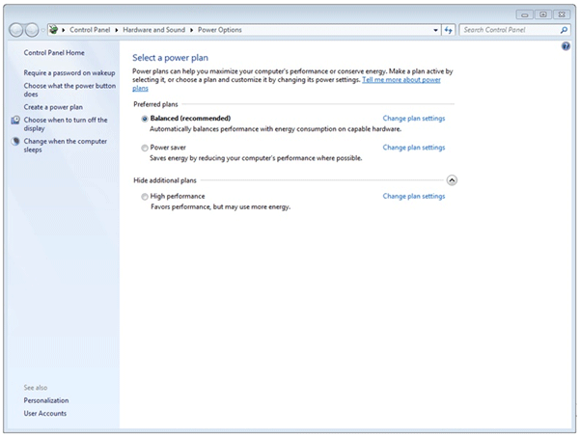Screen dimensions: 580x436
Task: Open Change when the computer sleeps
Action: (x=65, y=146)
